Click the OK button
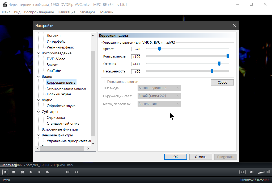 [x=176, y=157]
